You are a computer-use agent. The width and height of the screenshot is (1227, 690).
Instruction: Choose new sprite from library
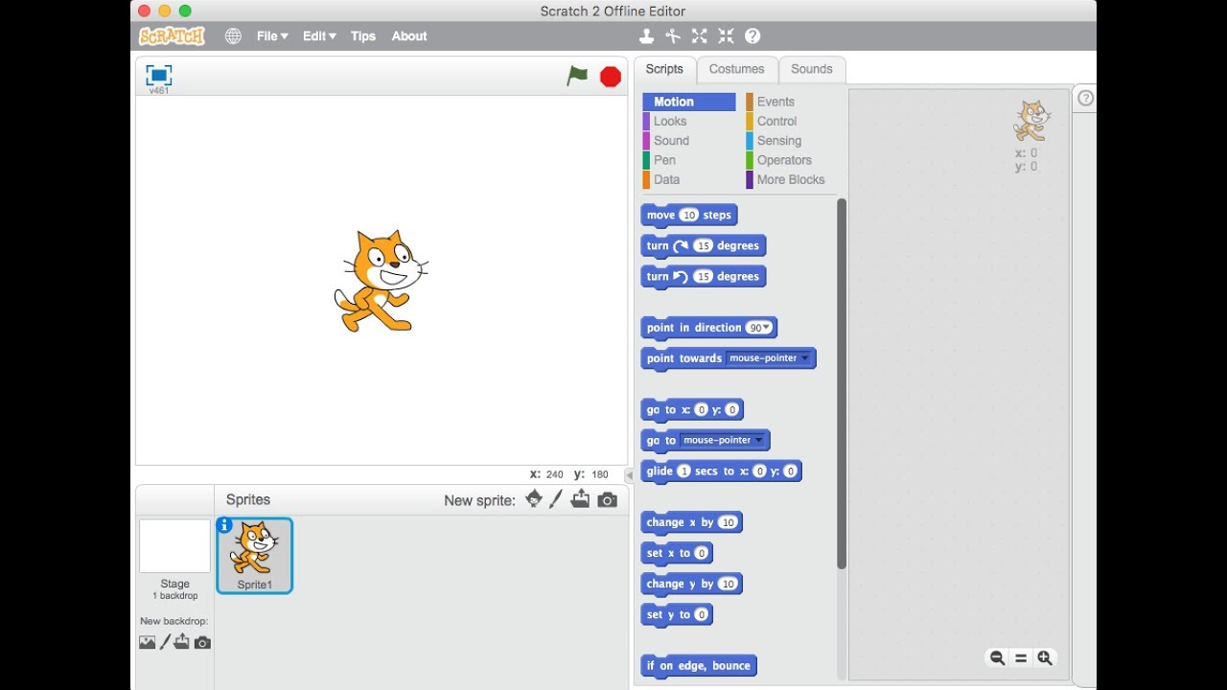(x=534, y=499)
